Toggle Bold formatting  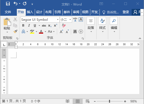click(23, 25)
